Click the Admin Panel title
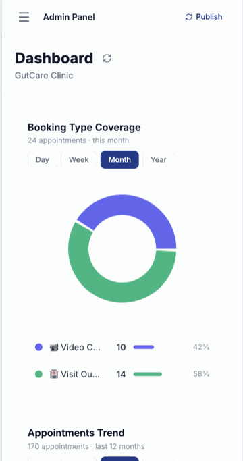This screenshot has height=461, width=243. (69, 17)
